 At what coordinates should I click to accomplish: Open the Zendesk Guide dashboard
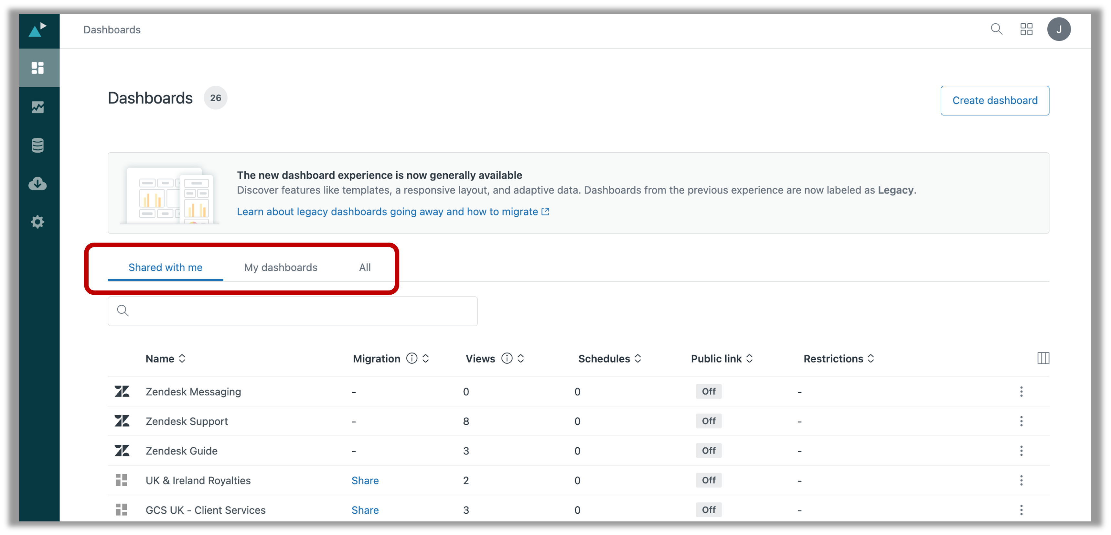[x=182, y=451]
